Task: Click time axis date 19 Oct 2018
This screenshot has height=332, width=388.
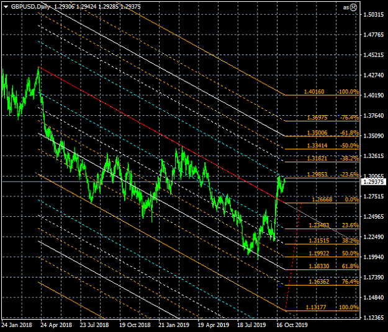Action: (135, 325)
